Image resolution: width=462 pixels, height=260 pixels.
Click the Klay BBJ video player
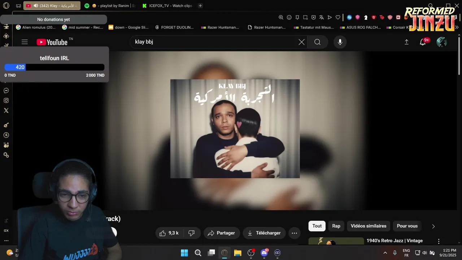click(x=235, y=130)
